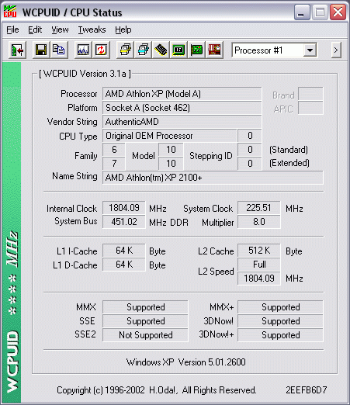Screen dimensions: 350x405
Task: Open the yellow stacked windows icon
Action: pyautogui.click(x=125, y=50)
